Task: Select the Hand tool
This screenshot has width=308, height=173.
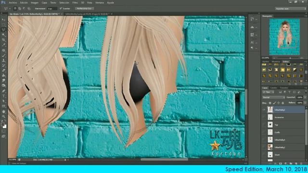Action: (3, 111)
